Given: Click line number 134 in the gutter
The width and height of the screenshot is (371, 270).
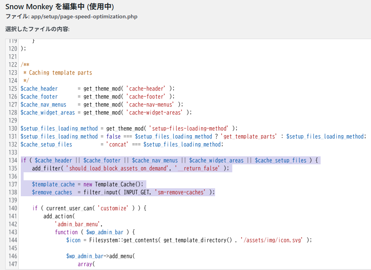Looking at the screenshot, I should click(13, 160).
